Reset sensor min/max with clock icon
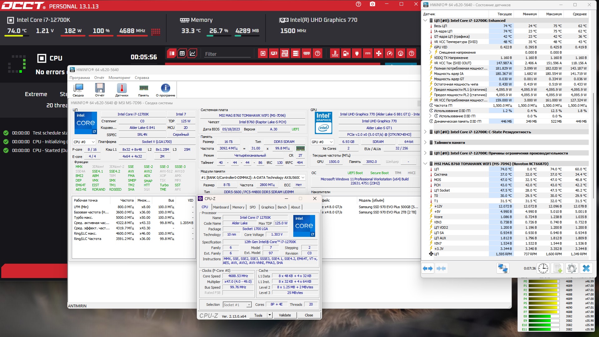The width and height of the screenshot is (599, 337). coord(543,268)
